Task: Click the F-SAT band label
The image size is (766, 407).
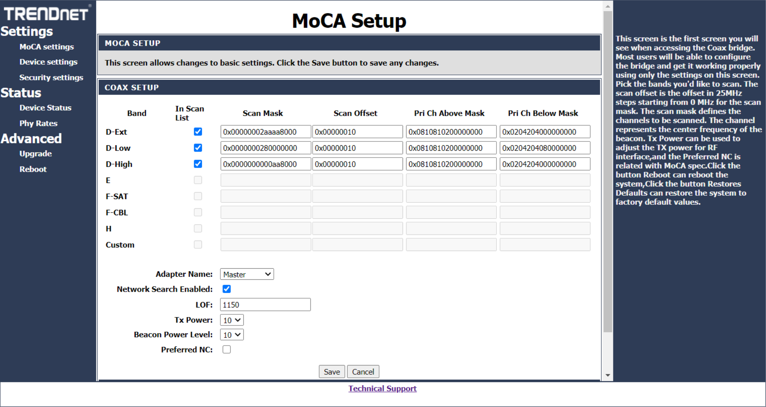Action: (x=117, y=196)
